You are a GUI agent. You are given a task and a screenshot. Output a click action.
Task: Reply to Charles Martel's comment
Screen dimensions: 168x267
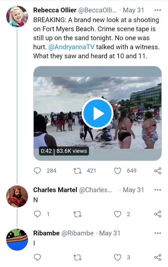click(37, 214)
